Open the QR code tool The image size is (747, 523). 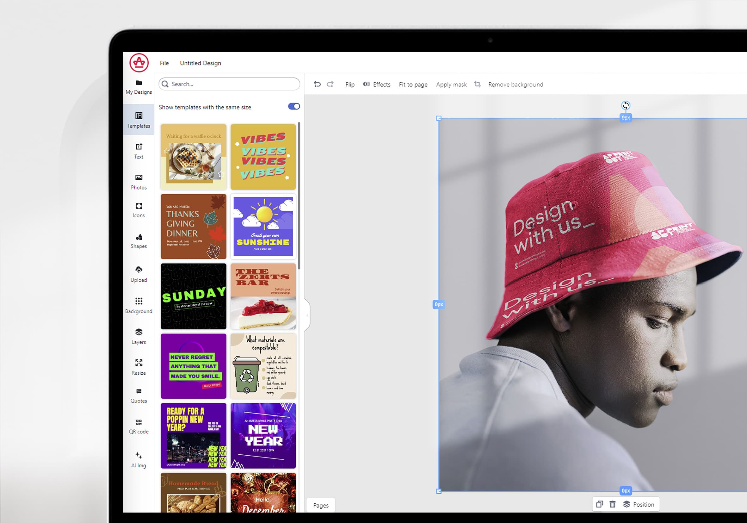click(139, 426)
